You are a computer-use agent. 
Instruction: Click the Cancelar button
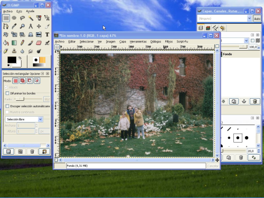point(213,166)
